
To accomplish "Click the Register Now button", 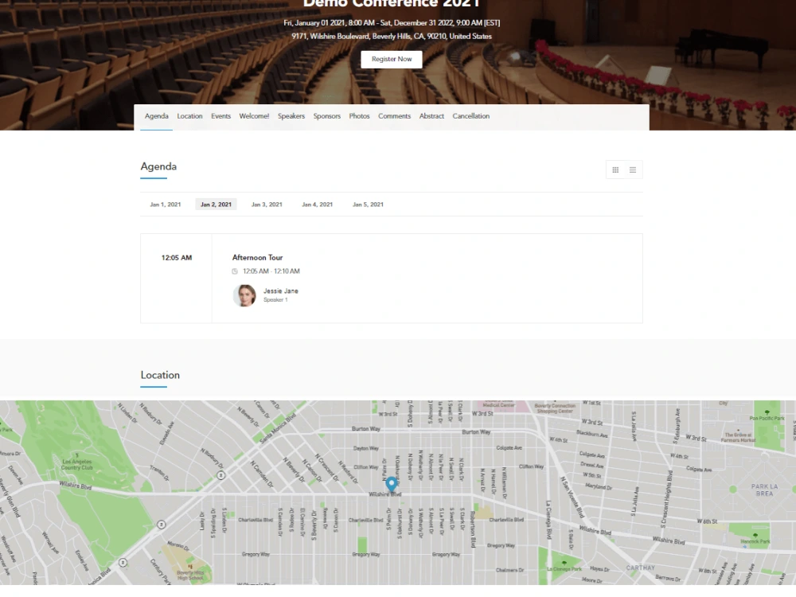I will click(x=392, y=60).
